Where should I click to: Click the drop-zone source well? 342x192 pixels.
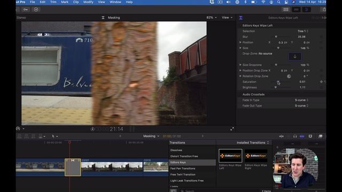tap(295, 57)
